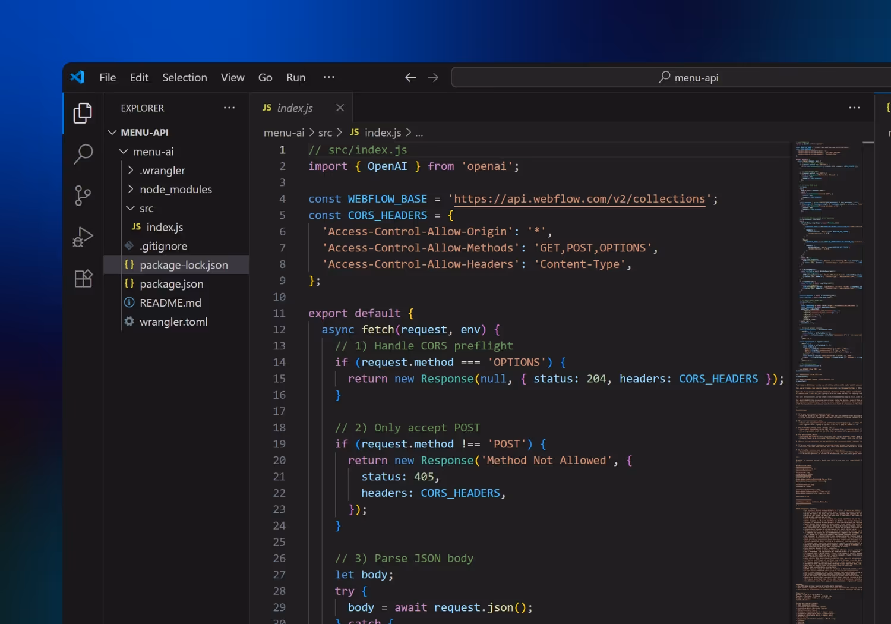Image resolution: width=891 pixels, height=624 pixels.
Task: Click the JS icon in breadcrumb
Action: pos(354,132)
